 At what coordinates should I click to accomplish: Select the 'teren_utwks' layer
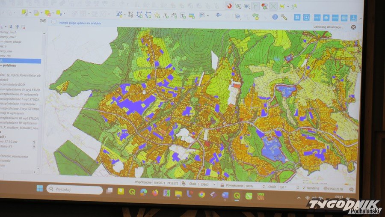pos(12,42)
